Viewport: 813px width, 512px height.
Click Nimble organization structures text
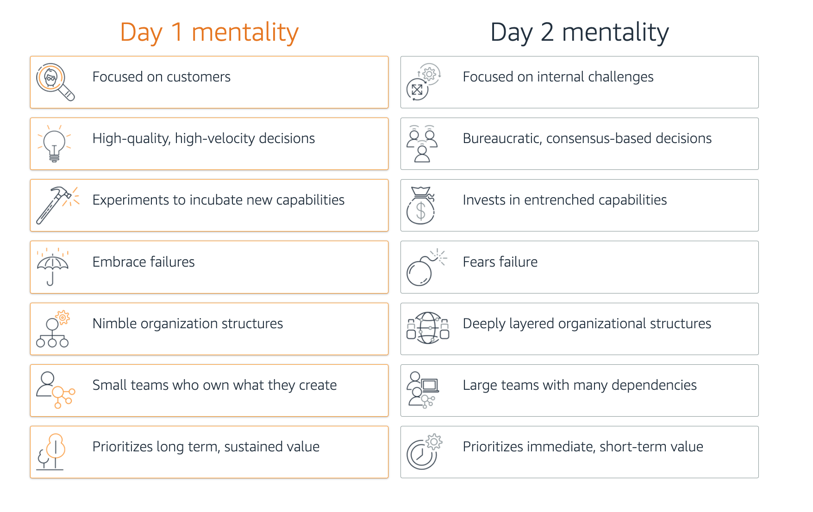[188, 324]
